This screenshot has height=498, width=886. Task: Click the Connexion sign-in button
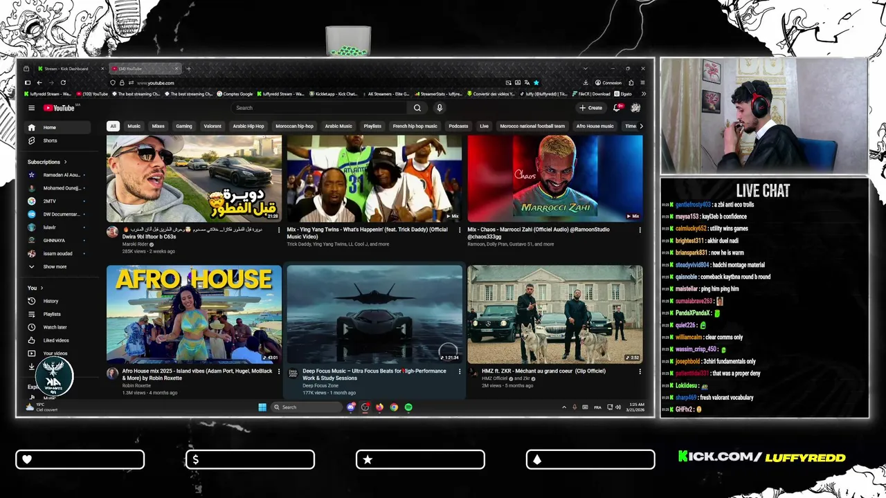tap(608, 83)
